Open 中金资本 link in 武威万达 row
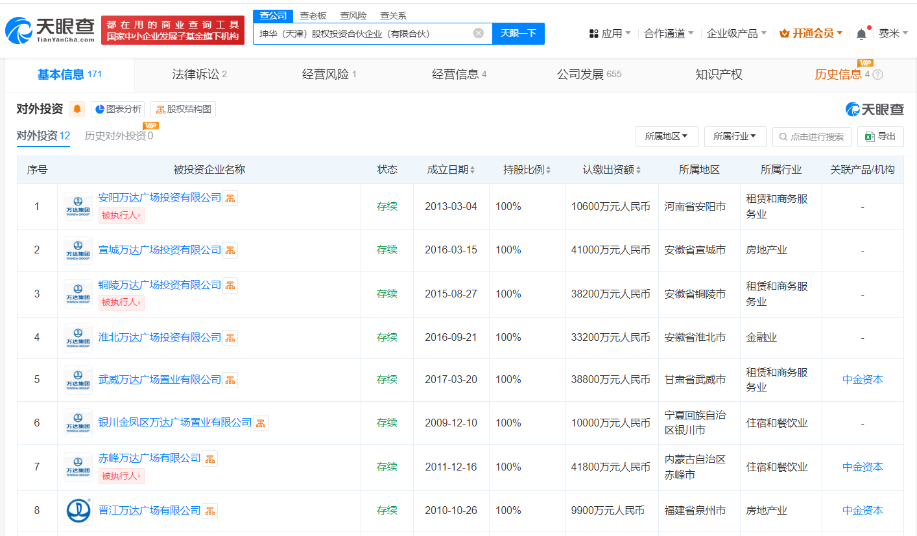The height and width of the screenshot is (536, 917). [863, 380]
